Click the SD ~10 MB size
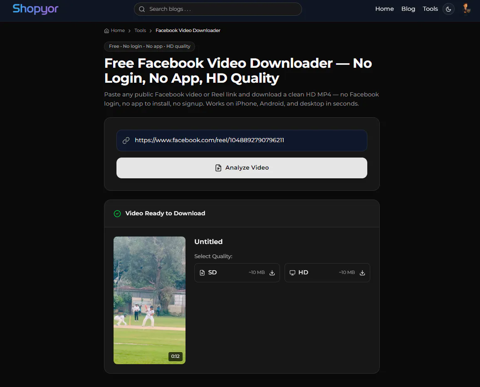480x387 pixels. [257, 272]
